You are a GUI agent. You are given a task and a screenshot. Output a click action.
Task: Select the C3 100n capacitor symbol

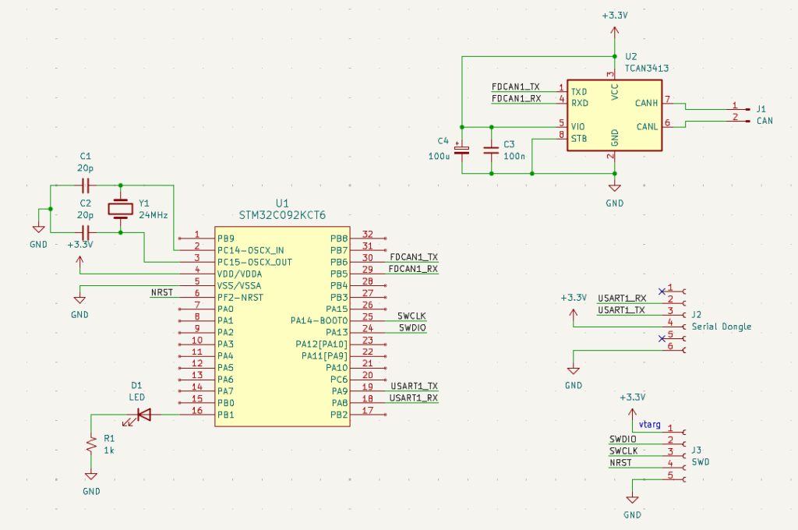pos(492,150)
